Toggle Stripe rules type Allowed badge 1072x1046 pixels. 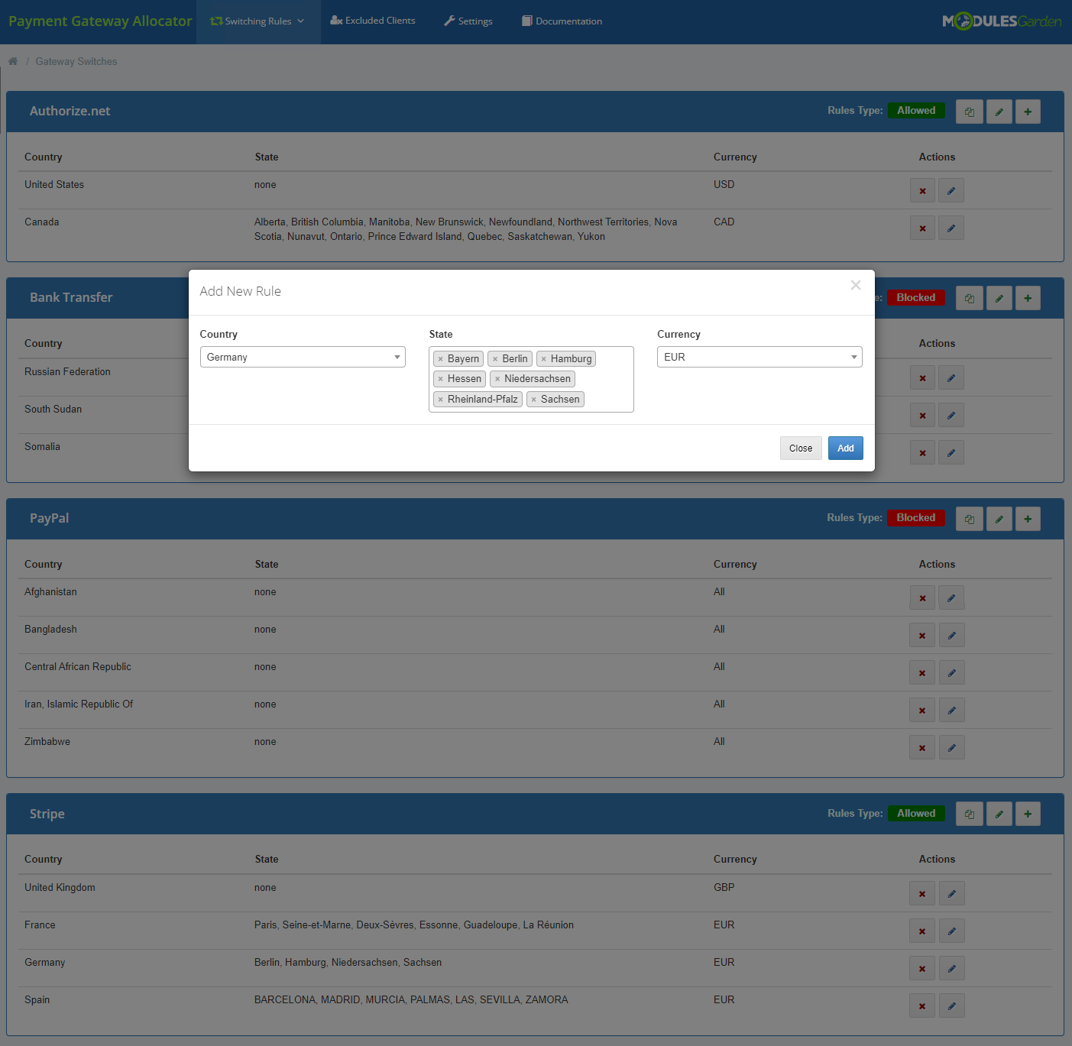[915, 813]
